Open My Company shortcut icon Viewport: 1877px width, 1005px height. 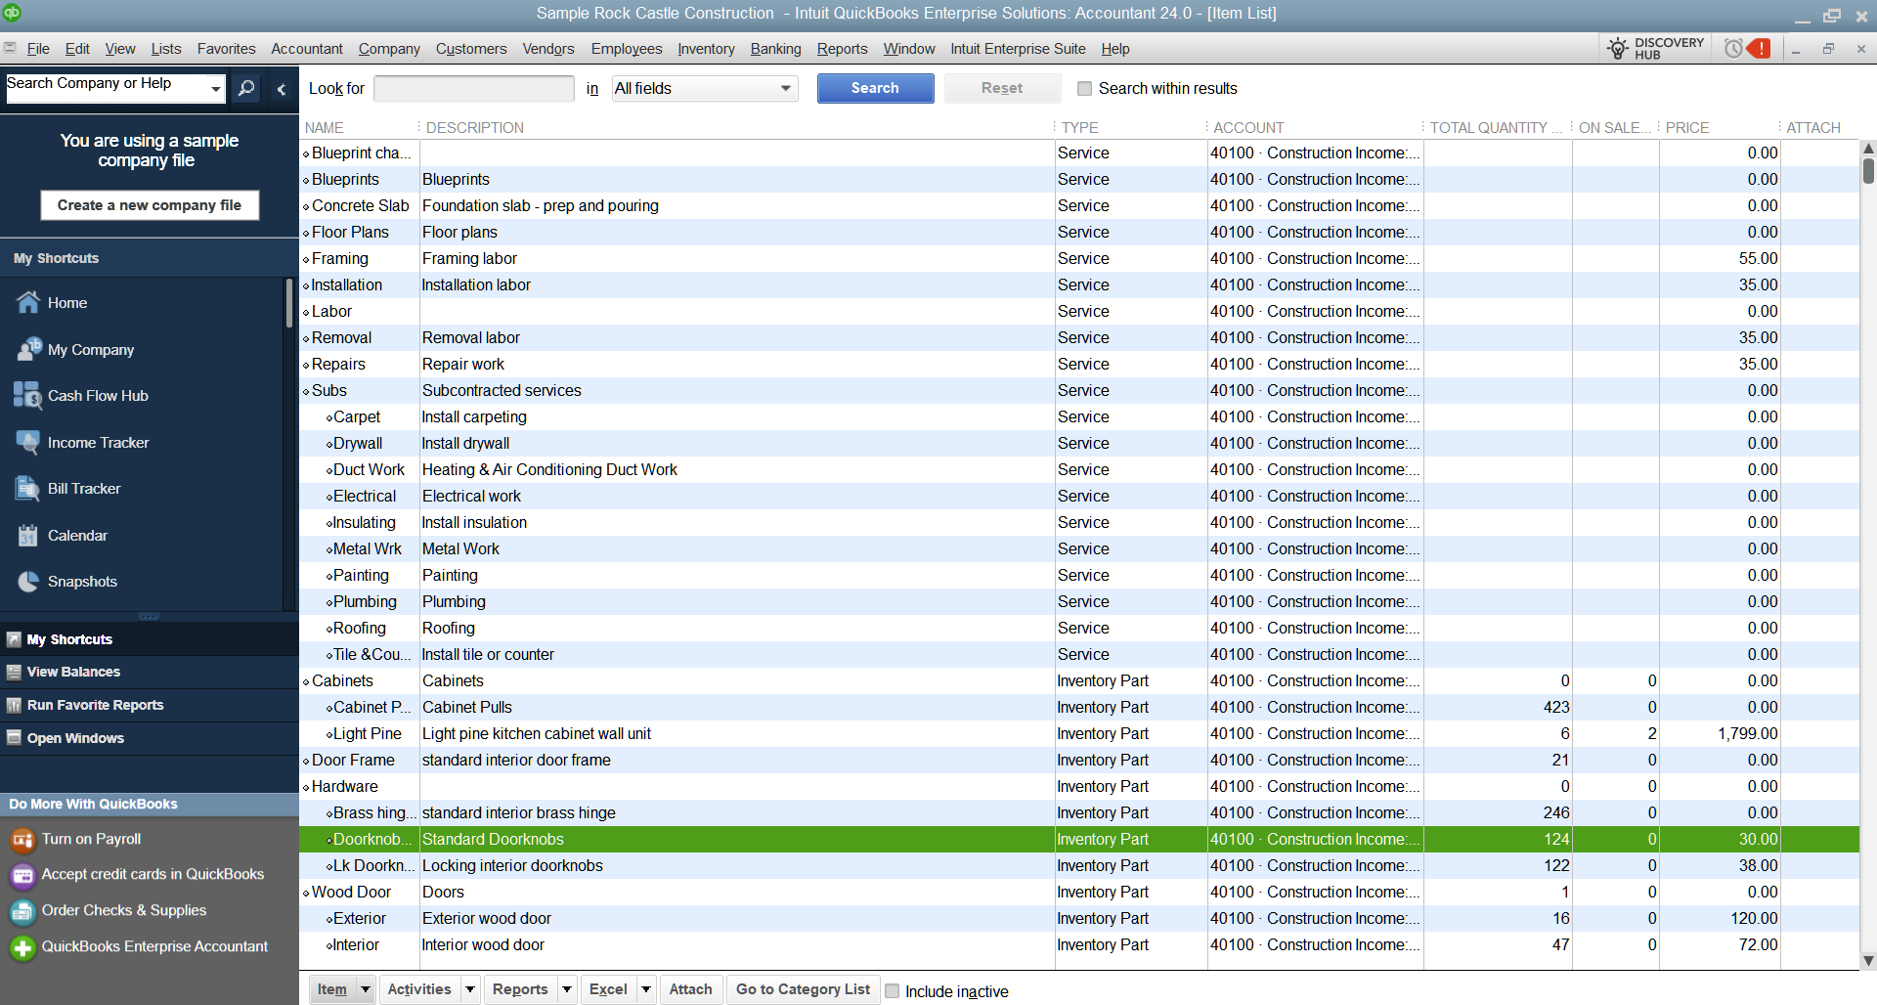(x=28, y=349)
